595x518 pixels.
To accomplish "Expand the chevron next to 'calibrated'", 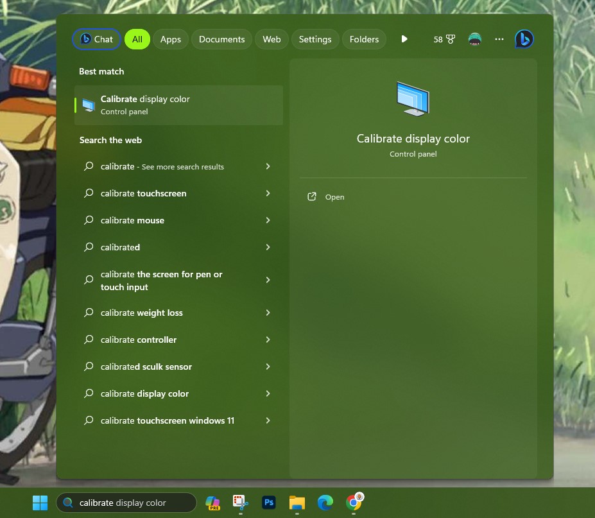I will tap(268, 247).
